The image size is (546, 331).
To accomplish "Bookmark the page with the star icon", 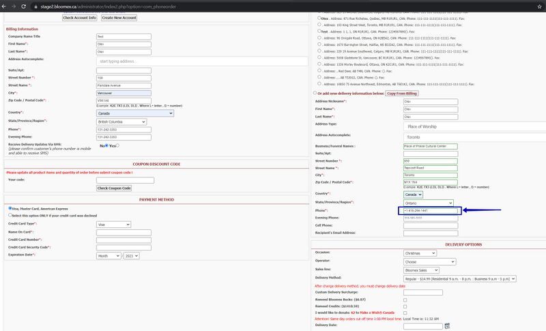I will point(539,7).
